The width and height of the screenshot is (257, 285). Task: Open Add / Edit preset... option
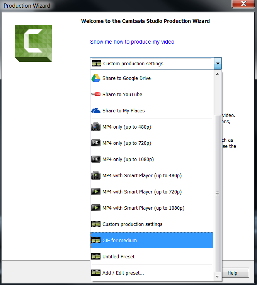coord(152,273)
